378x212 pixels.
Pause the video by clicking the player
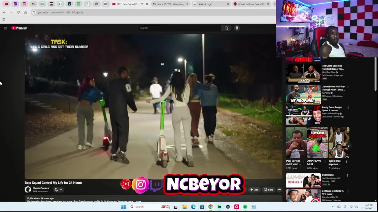click(x=153, y=106)
